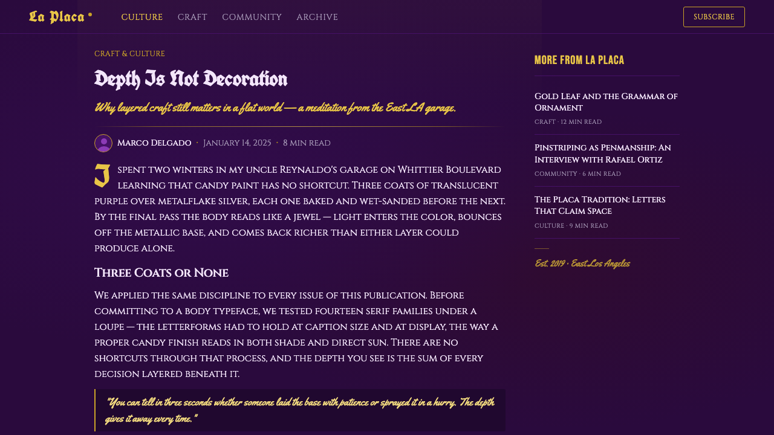Click the January 14, 2025 date

tap(237, 143)
